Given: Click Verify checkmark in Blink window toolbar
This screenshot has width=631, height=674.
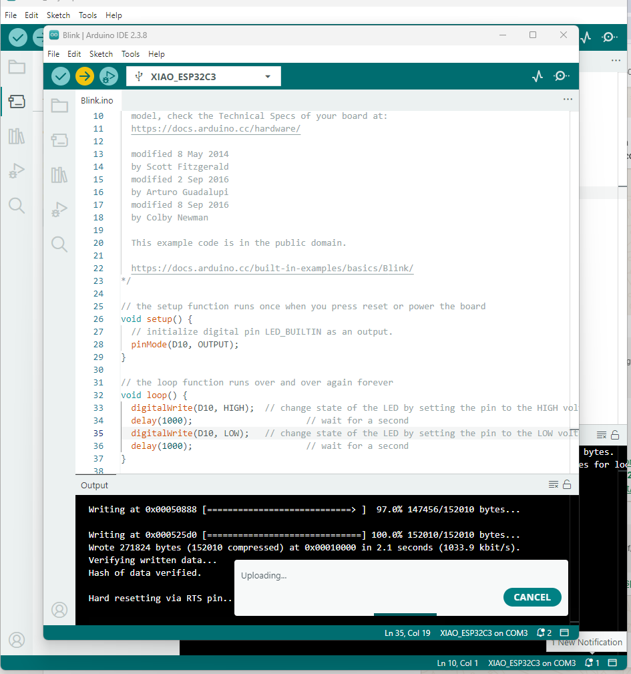Looking at the screenshot, I should pyautogui.click(x=61, y=77).
